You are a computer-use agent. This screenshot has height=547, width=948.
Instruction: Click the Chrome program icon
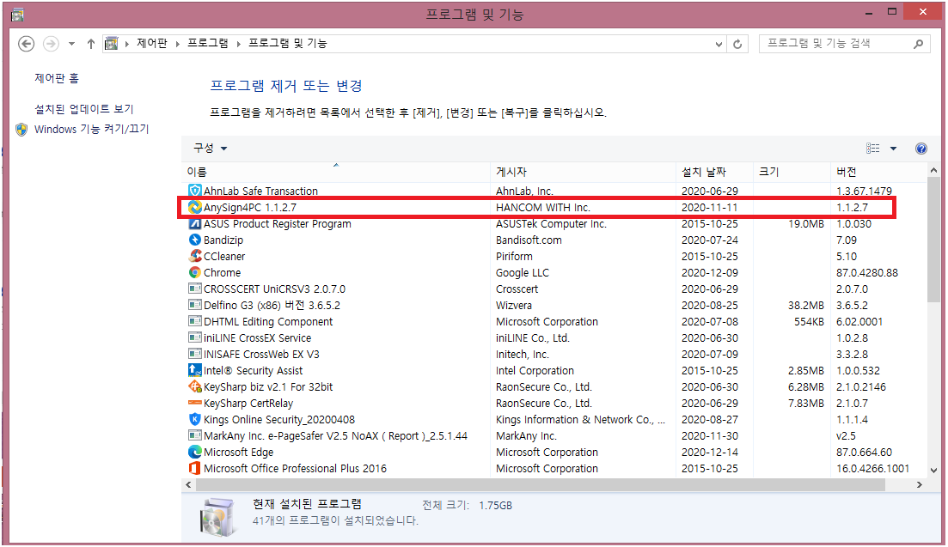coord(195,272)
